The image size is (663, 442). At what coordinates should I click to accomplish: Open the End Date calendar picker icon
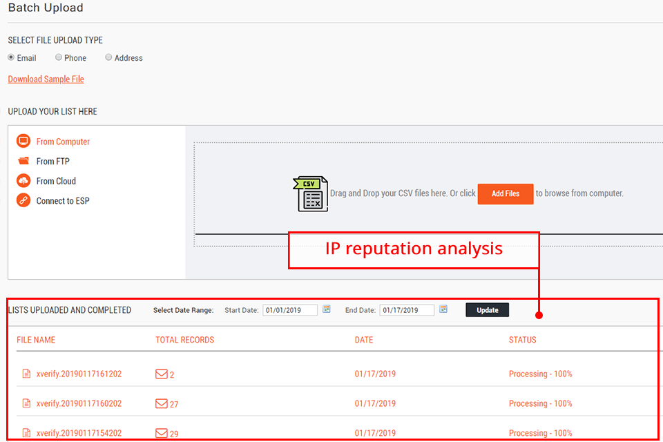coord(443,309)
